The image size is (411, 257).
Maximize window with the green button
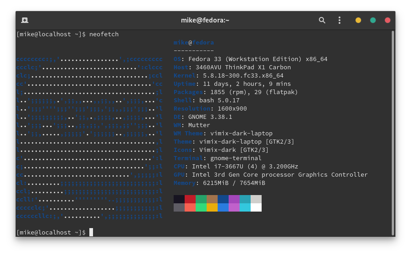tap(373, 20)
